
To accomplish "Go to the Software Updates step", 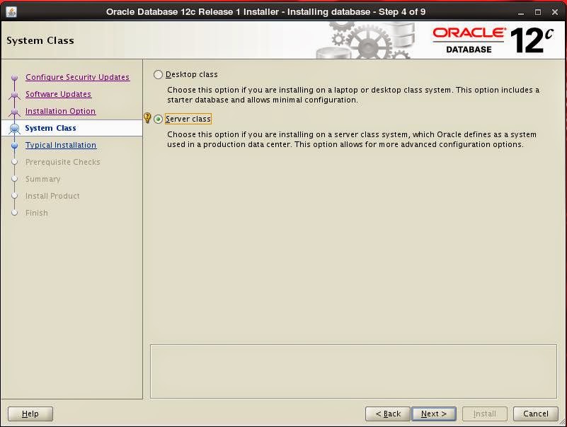I will coord(58,94).
